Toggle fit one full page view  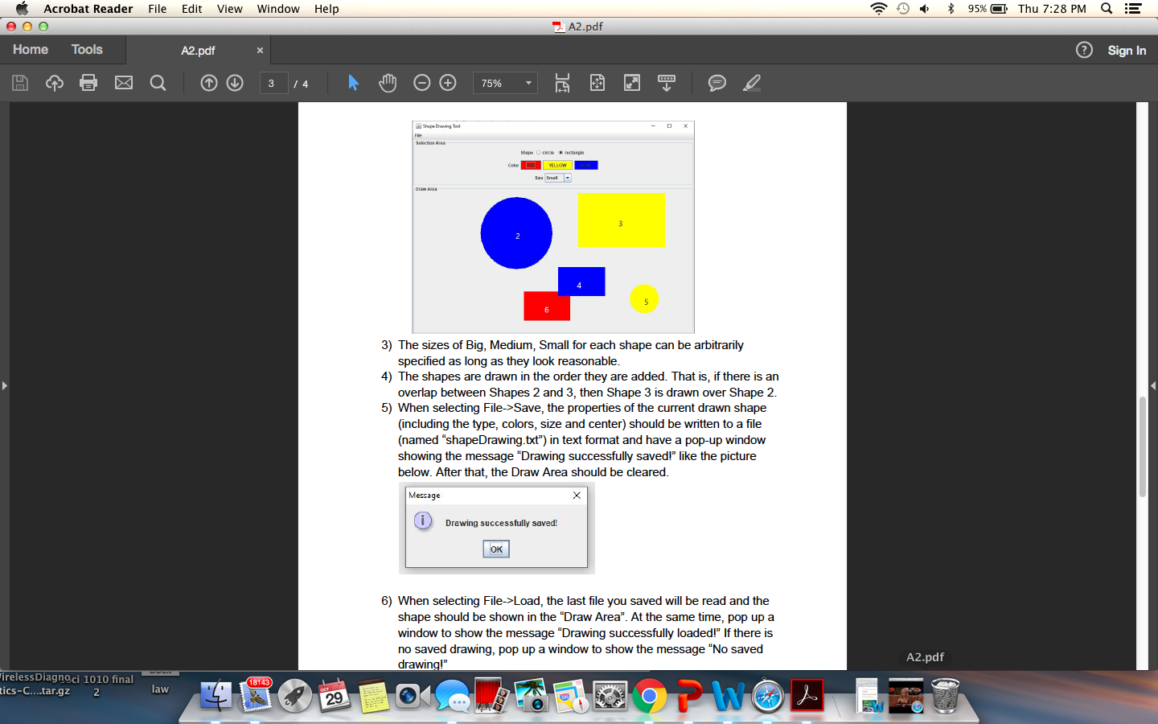point(597,83)
